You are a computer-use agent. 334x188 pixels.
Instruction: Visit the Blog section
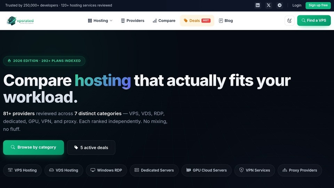[x=226, y=21]
